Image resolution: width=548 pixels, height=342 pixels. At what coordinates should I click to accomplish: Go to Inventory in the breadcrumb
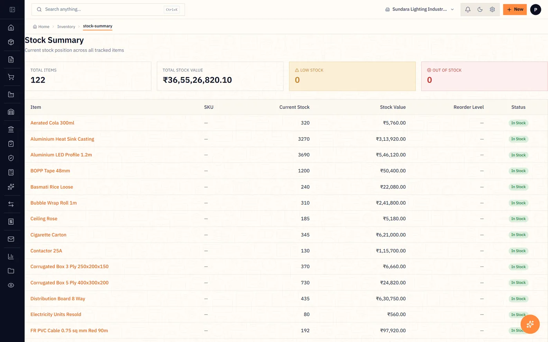66,27
